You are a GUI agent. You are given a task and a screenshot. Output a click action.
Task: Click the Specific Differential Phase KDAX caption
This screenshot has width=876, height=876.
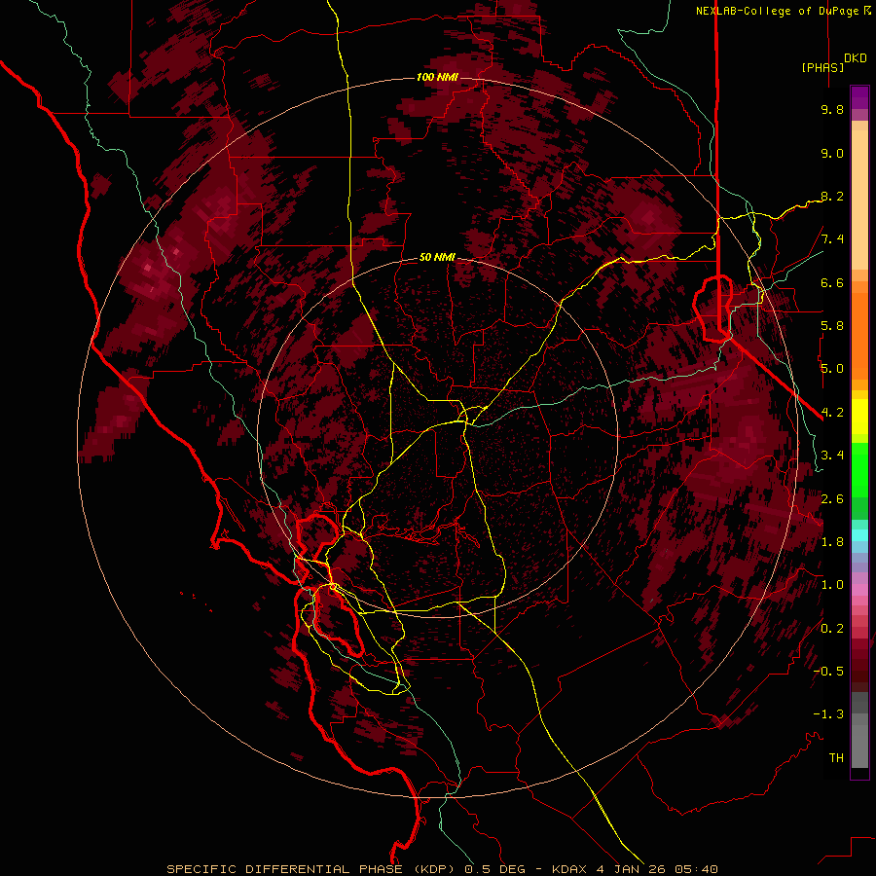tap(443, 869)
